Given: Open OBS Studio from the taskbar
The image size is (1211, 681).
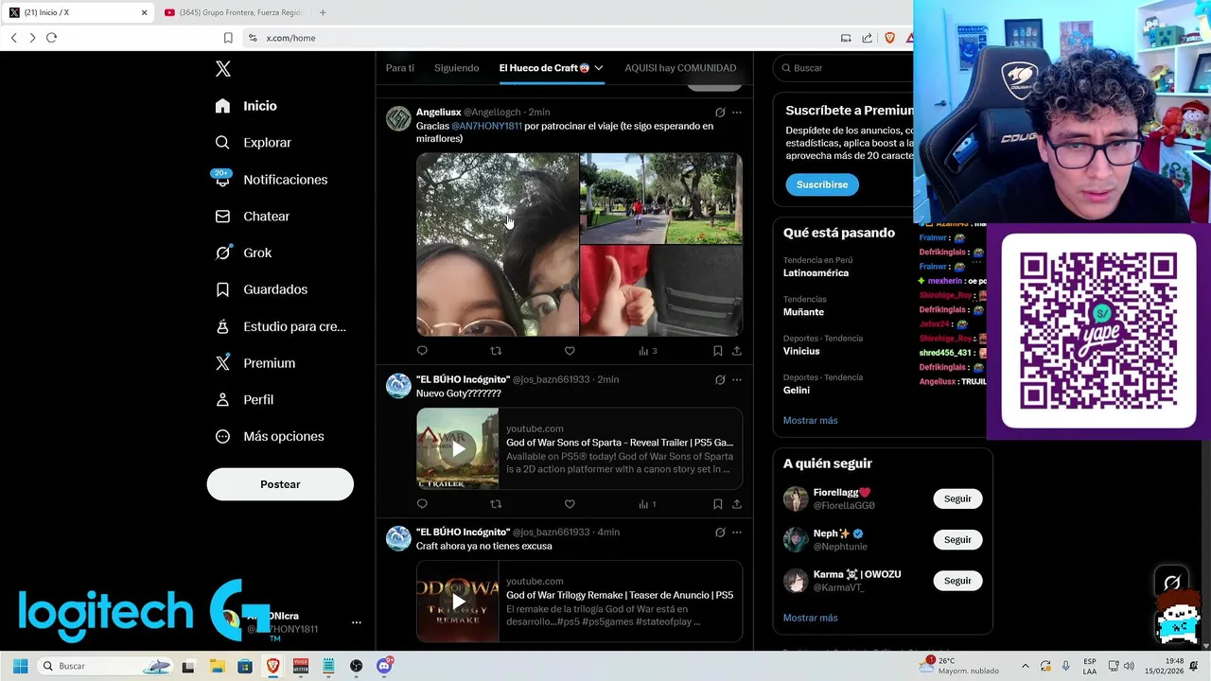Looking at the screenshot, I should point(356,666).
